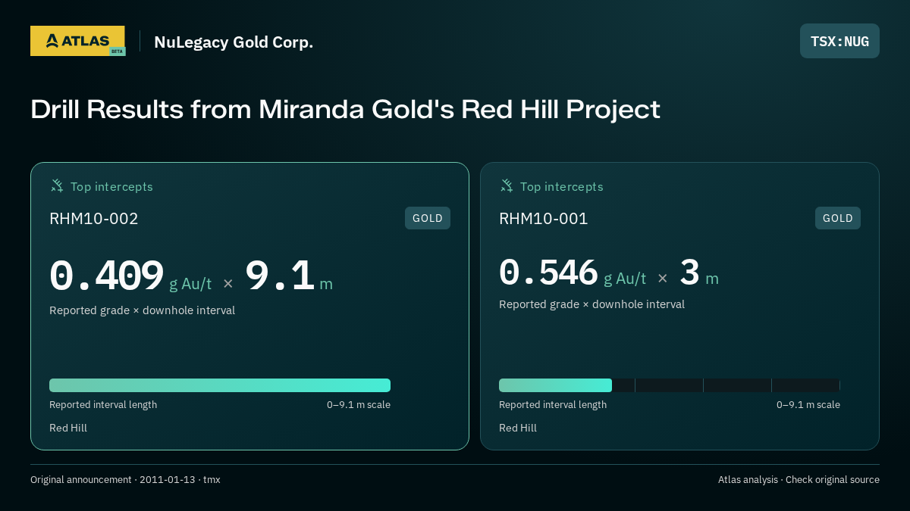Click the NuLegacy Gold Corp. company name
The width and height of the screenshot is (910, 511).
(x=234, y=42)
